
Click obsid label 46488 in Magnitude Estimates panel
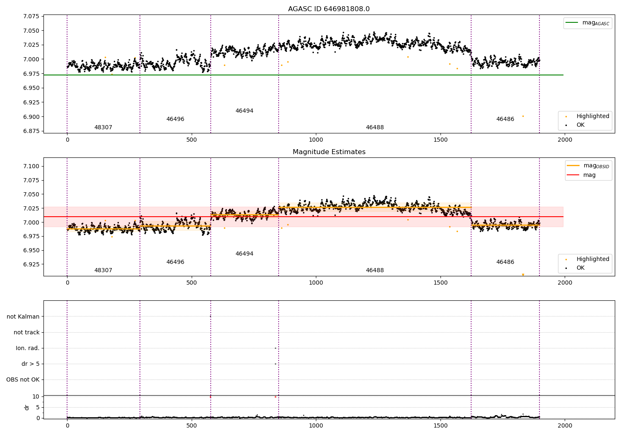375,271
